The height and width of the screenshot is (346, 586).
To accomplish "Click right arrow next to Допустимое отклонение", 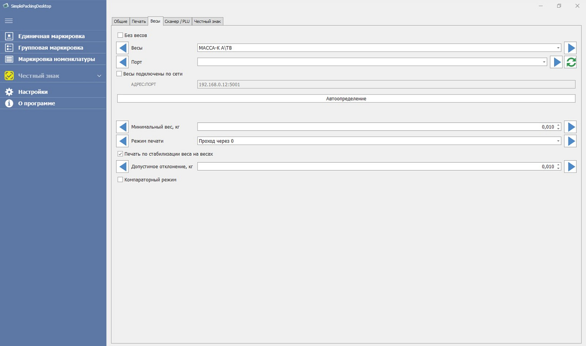I will (x=571, y=167).
